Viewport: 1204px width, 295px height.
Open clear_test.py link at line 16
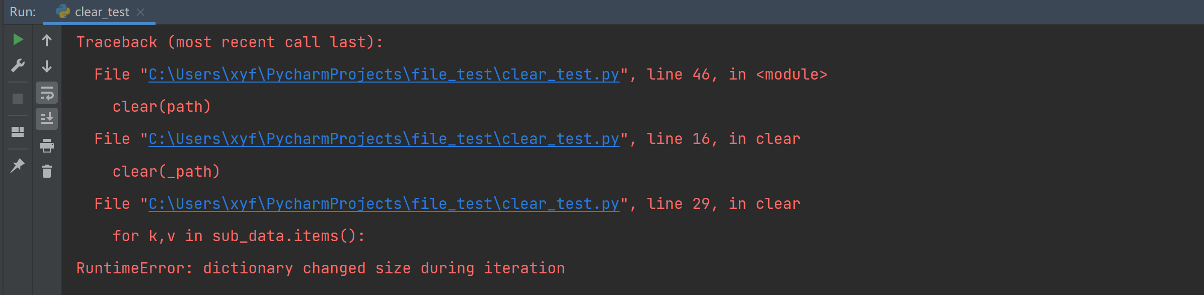point(384,139)
